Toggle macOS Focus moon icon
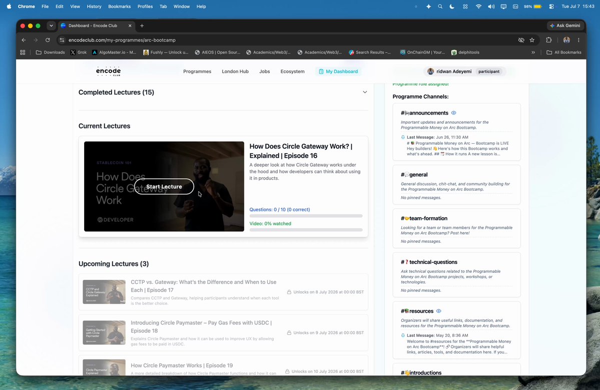This screenshot has width=600, height=390. 452,7
